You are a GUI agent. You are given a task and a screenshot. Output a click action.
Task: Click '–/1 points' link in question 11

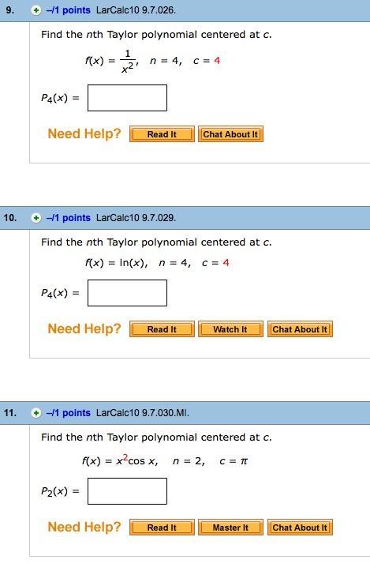click(x=69, y=413)
